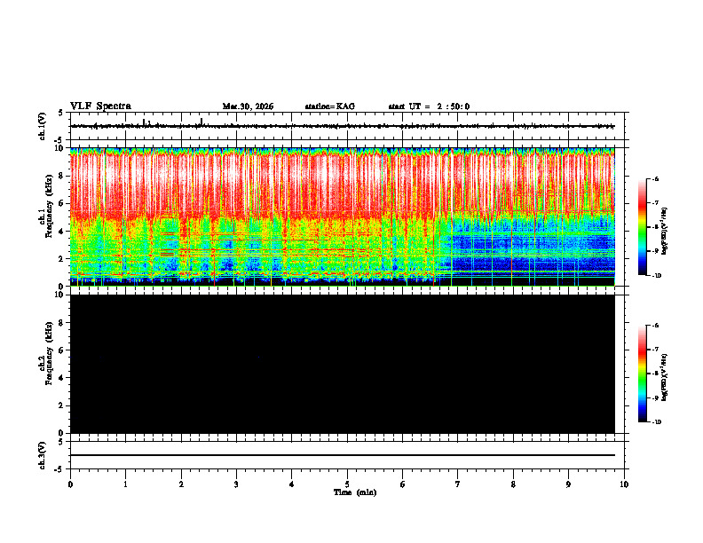The width and height of the screenshot is (703, 543).
Task: Click the "-6" label on ch.2 color scale
Action: [x=655, y=326]
